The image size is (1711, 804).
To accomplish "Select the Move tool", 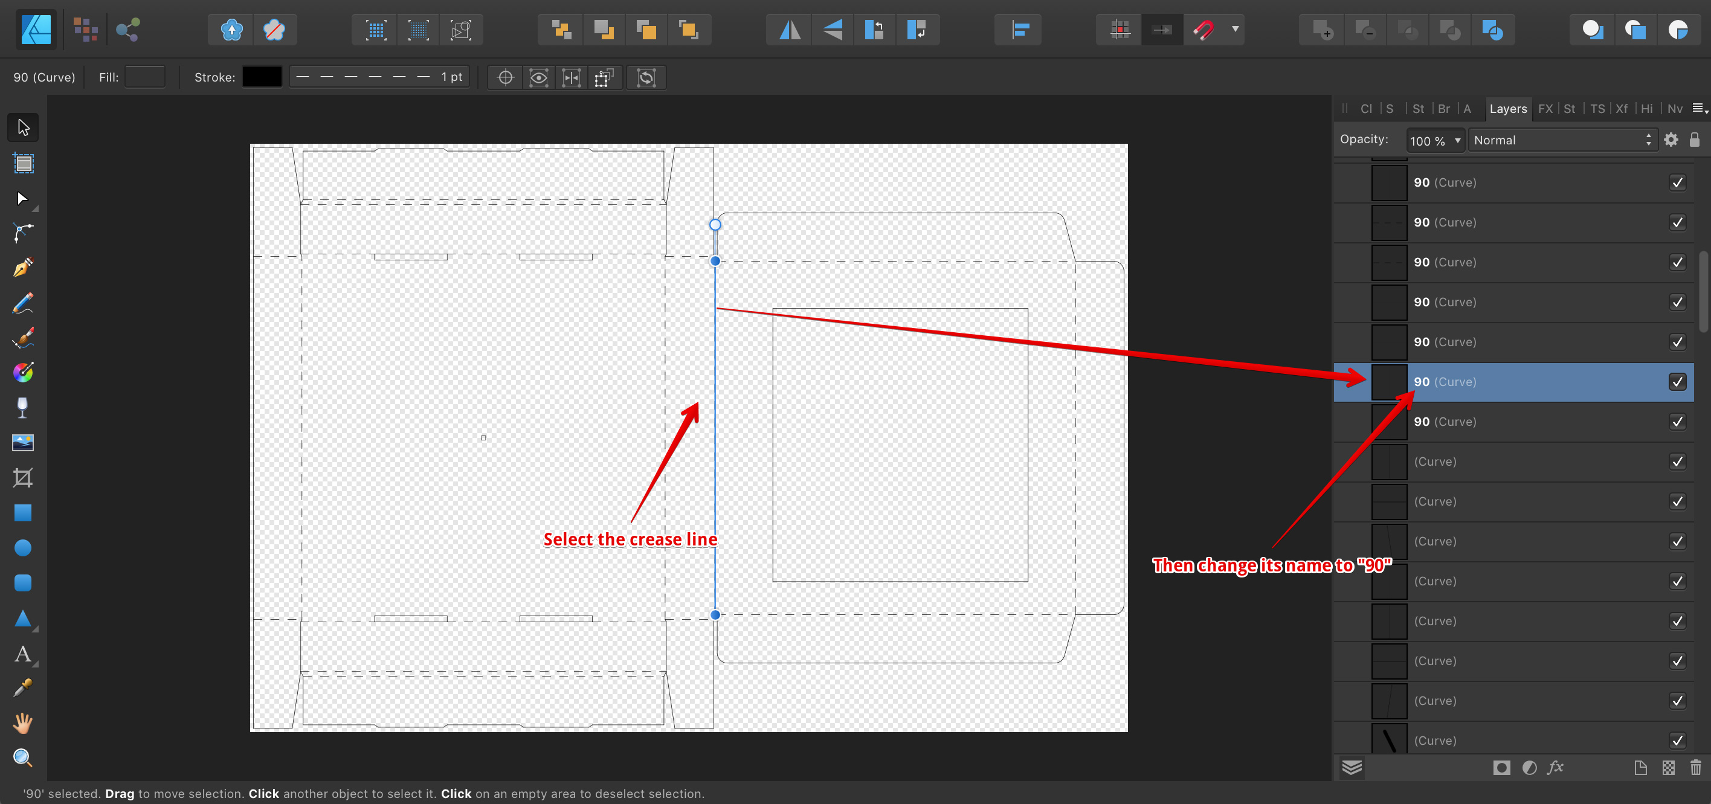I will pyautogui.click(x=22, y=127).
